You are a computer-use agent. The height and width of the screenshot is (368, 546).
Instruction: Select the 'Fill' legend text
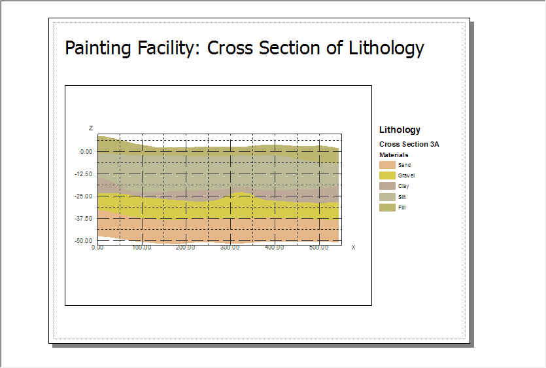(402, 208)
